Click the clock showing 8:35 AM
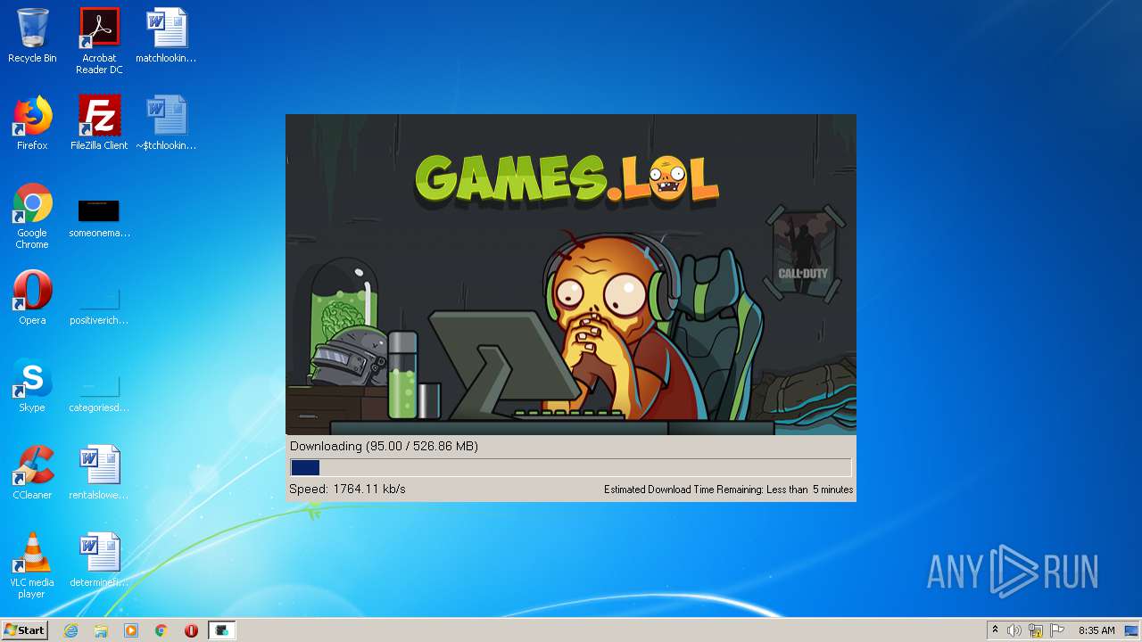This screenshot has width=1142, height=642. coord(1096,630)
